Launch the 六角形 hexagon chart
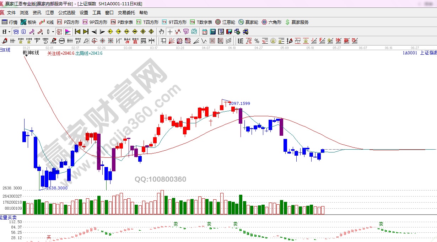Image resolution: width=437 pixels, height=242 pixels. [272, 22]
